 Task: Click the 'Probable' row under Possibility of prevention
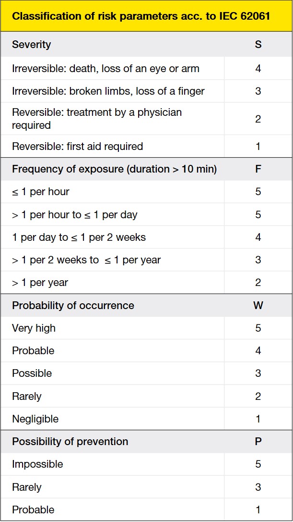coord(34,510)
